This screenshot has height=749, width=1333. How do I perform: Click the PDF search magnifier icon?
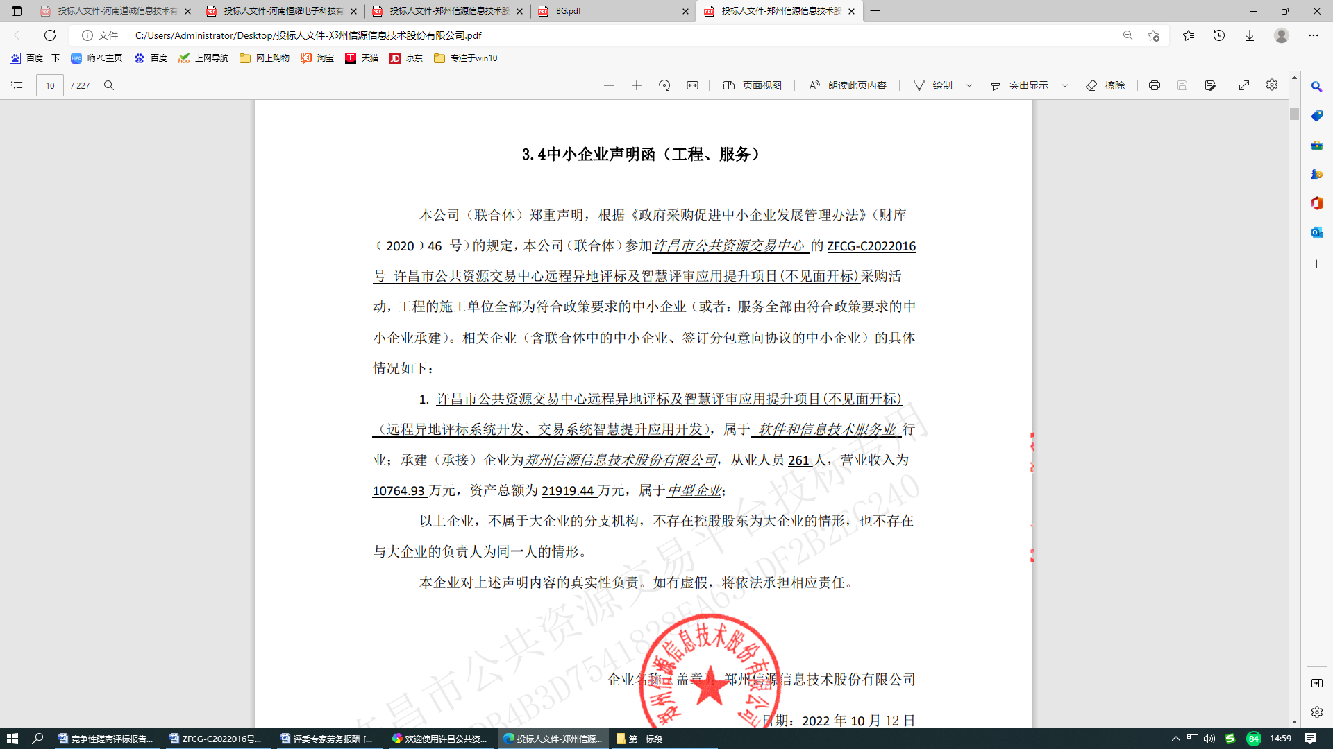109,85
